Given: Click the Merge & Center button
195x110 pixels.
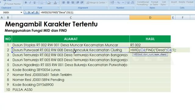Looking at the screenshot, I should 97,3.
